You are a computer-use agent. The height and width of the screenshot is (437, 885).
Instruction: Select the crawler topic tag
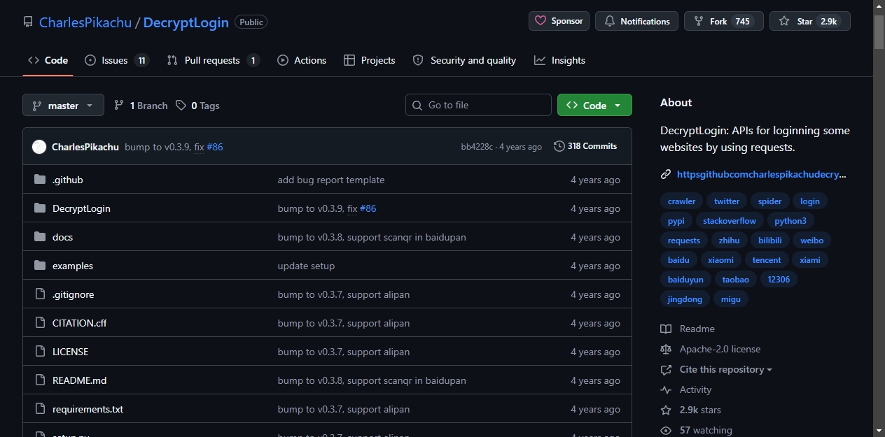tap(681, 201)
